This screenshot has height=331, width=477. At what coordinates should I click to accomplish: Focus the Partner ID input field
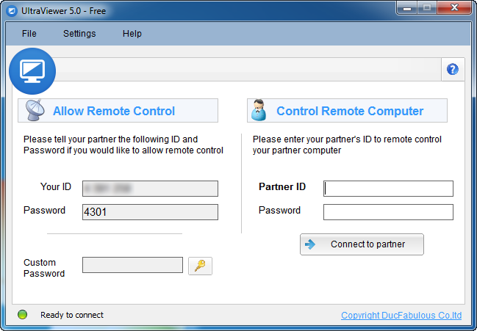tap(388, 188)
